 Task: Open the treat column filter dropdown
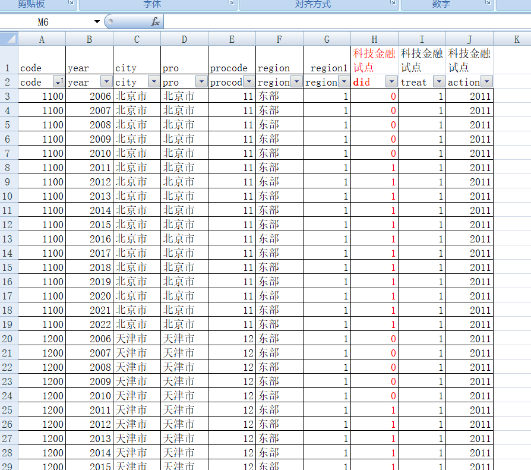tap(439, 81)
